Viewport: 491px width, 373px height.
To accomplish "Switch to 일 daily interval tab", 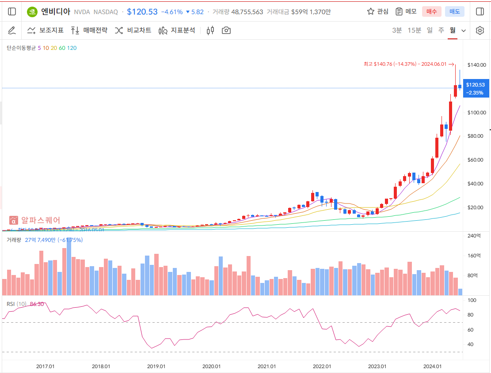I will (430, 30).
